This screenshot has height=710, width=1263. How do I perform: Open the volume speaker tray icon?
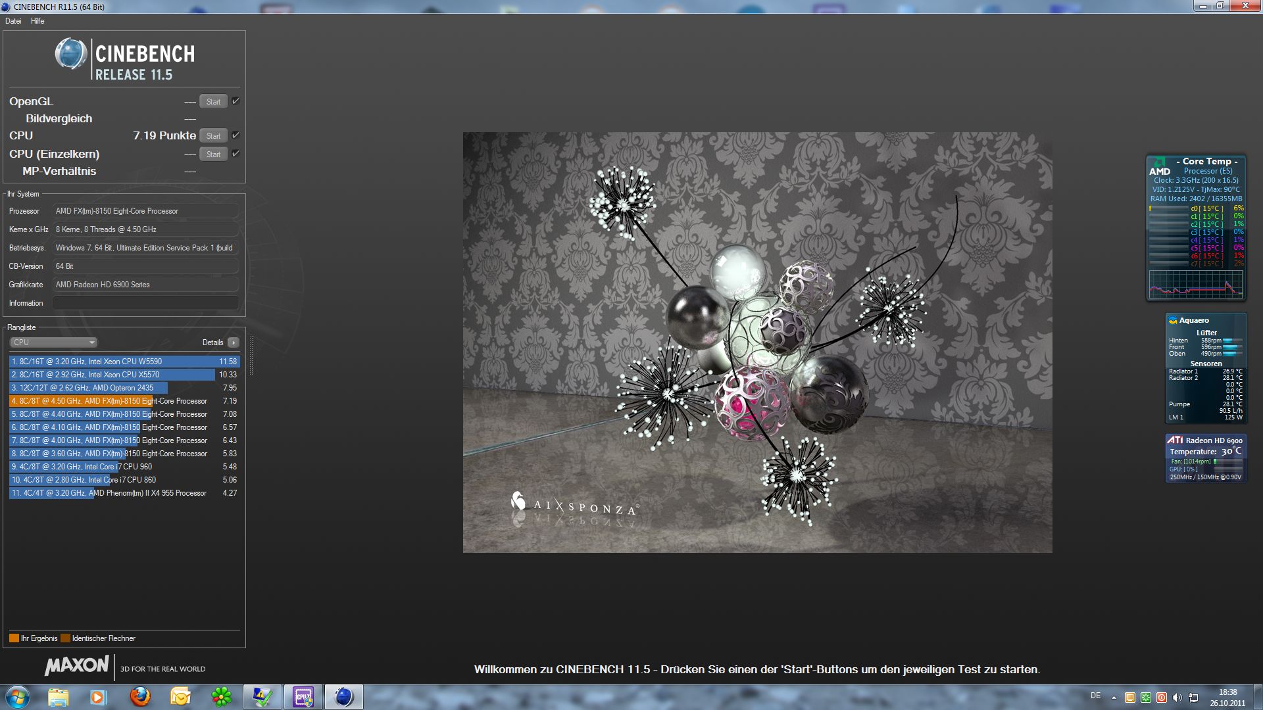(x=1177, y=698)
